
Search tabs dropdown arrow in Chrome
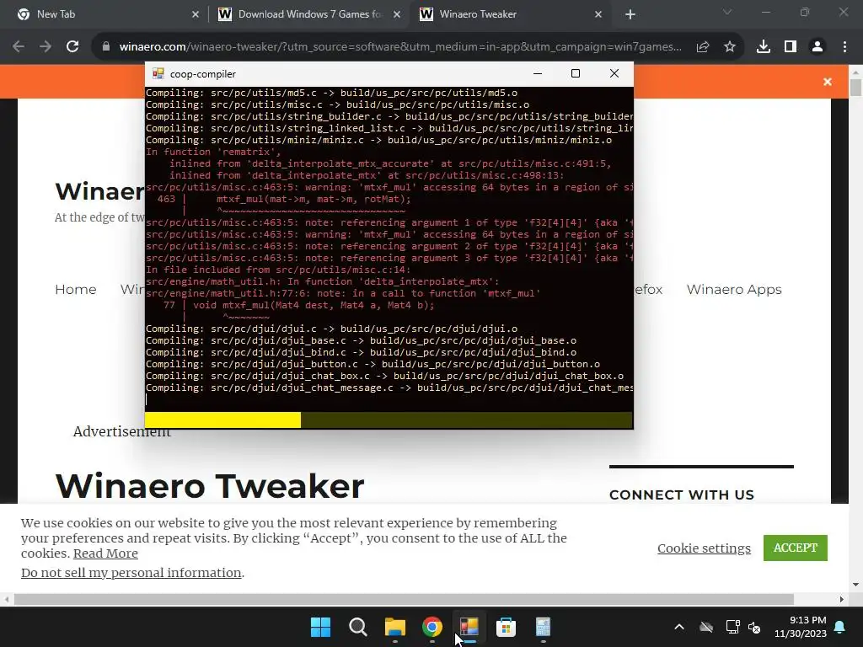(x=727, y=12)
